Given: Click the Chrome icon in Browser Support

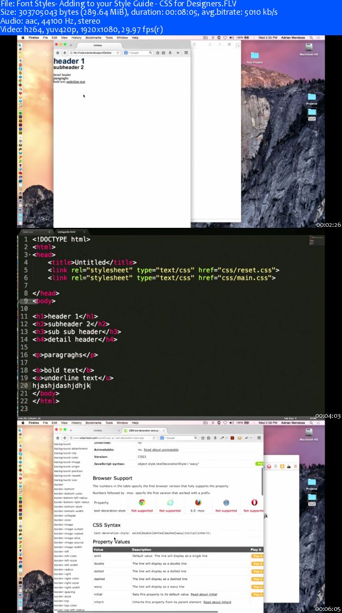Looking at the screenshot, I should (x=142, y=503).
